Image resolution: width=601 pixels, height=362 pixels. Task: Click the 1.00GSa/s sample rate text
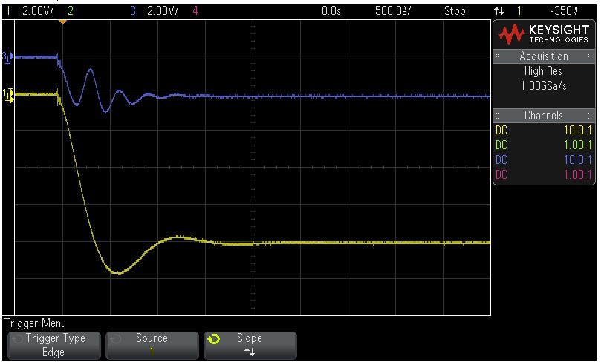[x=543, y=86]
